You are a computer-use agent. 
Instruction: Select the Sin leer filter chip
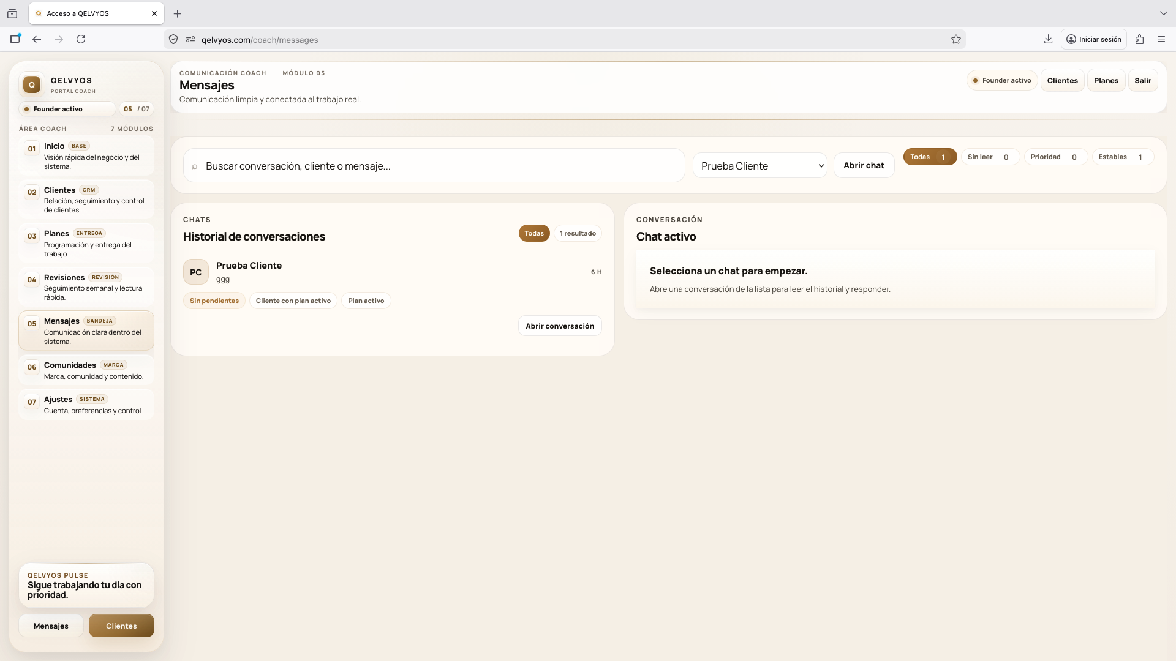pos(989,157)
